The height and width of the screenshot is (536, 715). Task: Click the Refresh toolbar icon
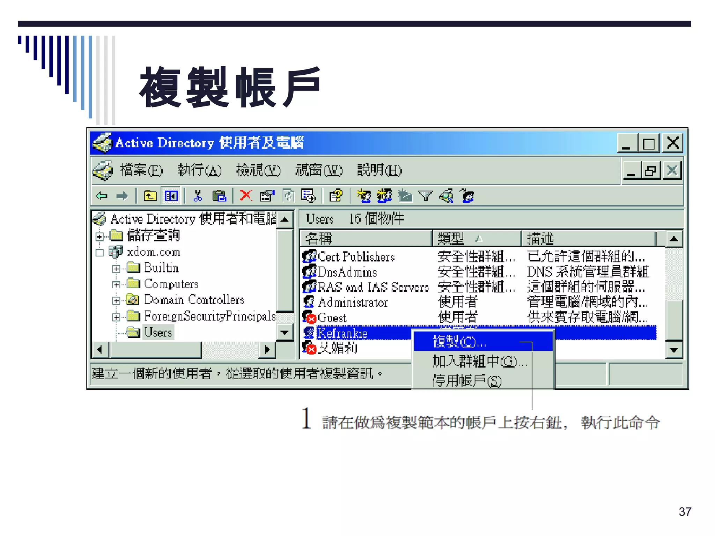(288, 196)
